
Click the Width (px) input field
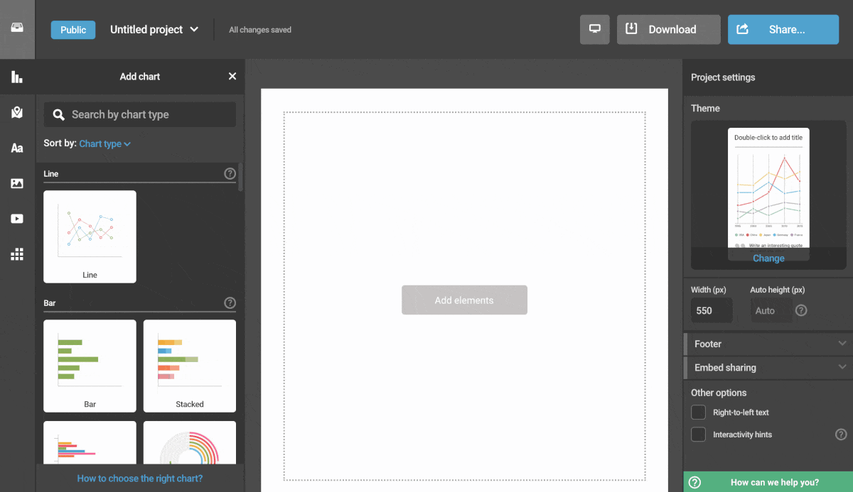(712, 310)
